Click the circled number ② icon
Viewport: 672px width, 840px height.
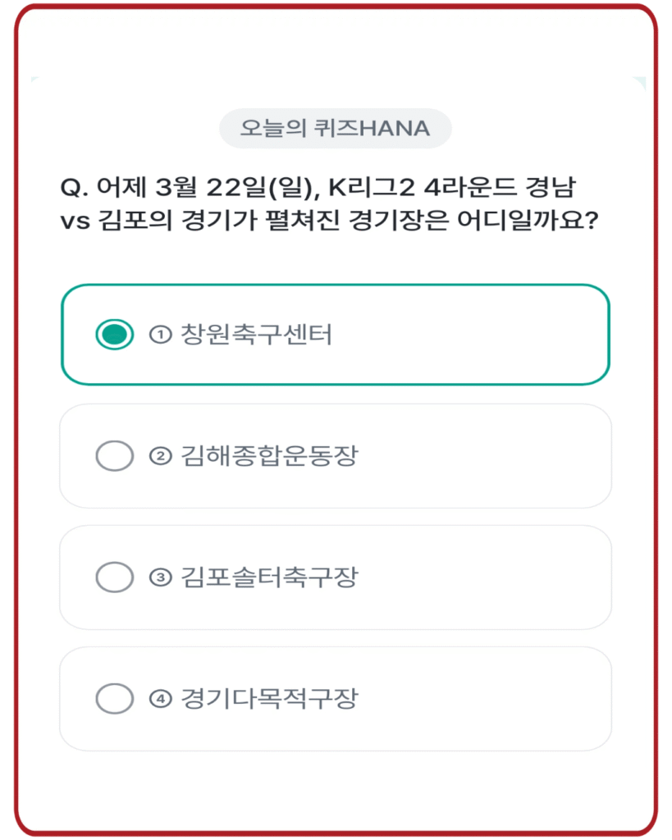(160, 456)
